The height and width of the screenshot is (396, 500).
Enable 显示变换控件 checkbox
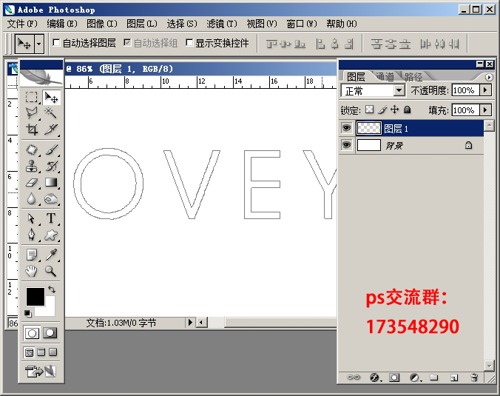pyautogui.click(x=189, y=42)
